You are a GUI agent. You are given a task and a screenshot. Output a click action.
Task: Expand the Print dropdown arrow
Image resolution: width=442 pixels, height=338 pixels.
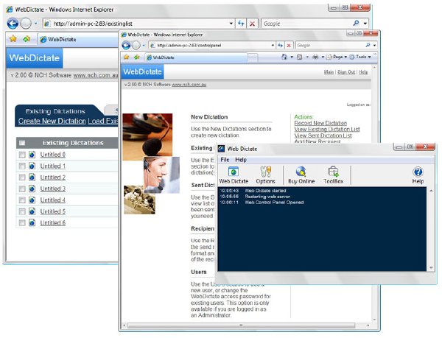pyautogui.click(x=323, y=57)
